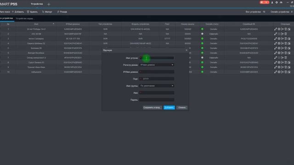
Task: Click the № column header
Action: pyautogui.click(x=8, y=24)
